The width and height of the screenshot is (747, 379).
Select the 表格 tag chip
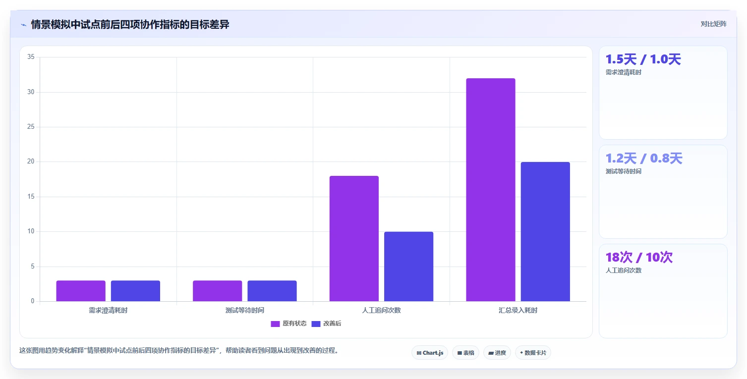465,353
